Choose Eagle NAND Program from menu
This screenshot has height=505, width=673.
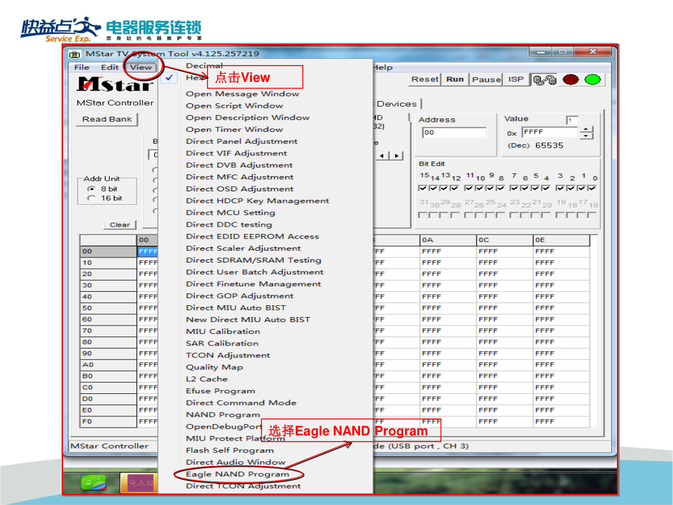(238, 474)
